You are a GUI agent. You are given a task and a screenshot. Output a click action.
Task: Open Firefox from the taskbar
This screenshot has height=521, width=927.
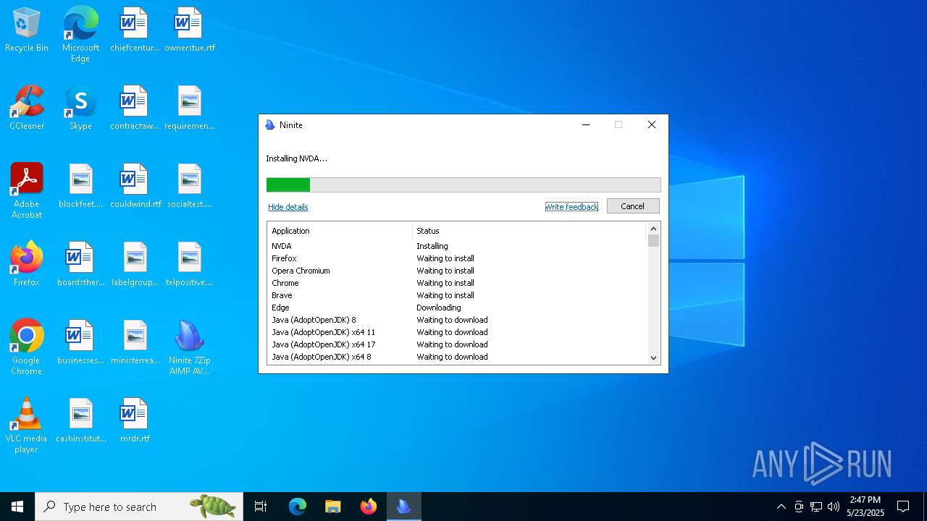[x=369, y=507]
